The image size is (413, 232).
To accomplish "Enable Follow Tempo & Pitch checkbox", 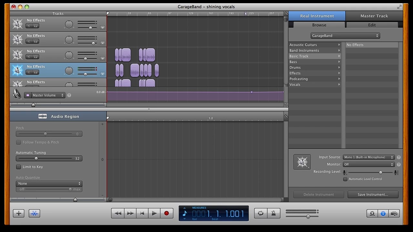I will tap(18, 142).
